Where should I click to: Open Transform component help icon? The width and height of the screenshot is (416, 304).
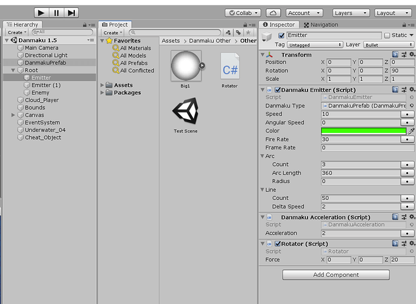pos(395,54)
